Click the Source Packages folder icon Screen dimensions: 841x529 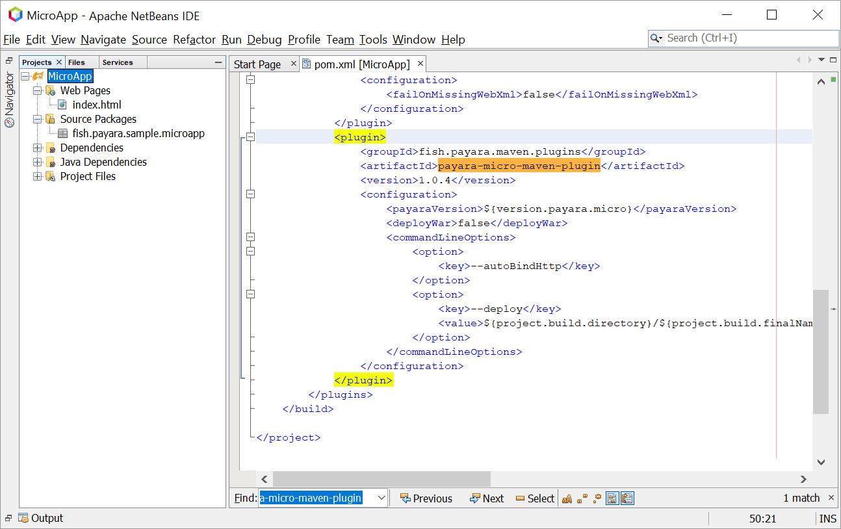coord(50,120)
